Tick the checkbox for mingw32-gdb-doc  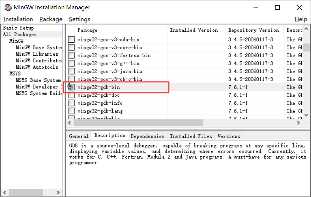(x=71, y=95)
